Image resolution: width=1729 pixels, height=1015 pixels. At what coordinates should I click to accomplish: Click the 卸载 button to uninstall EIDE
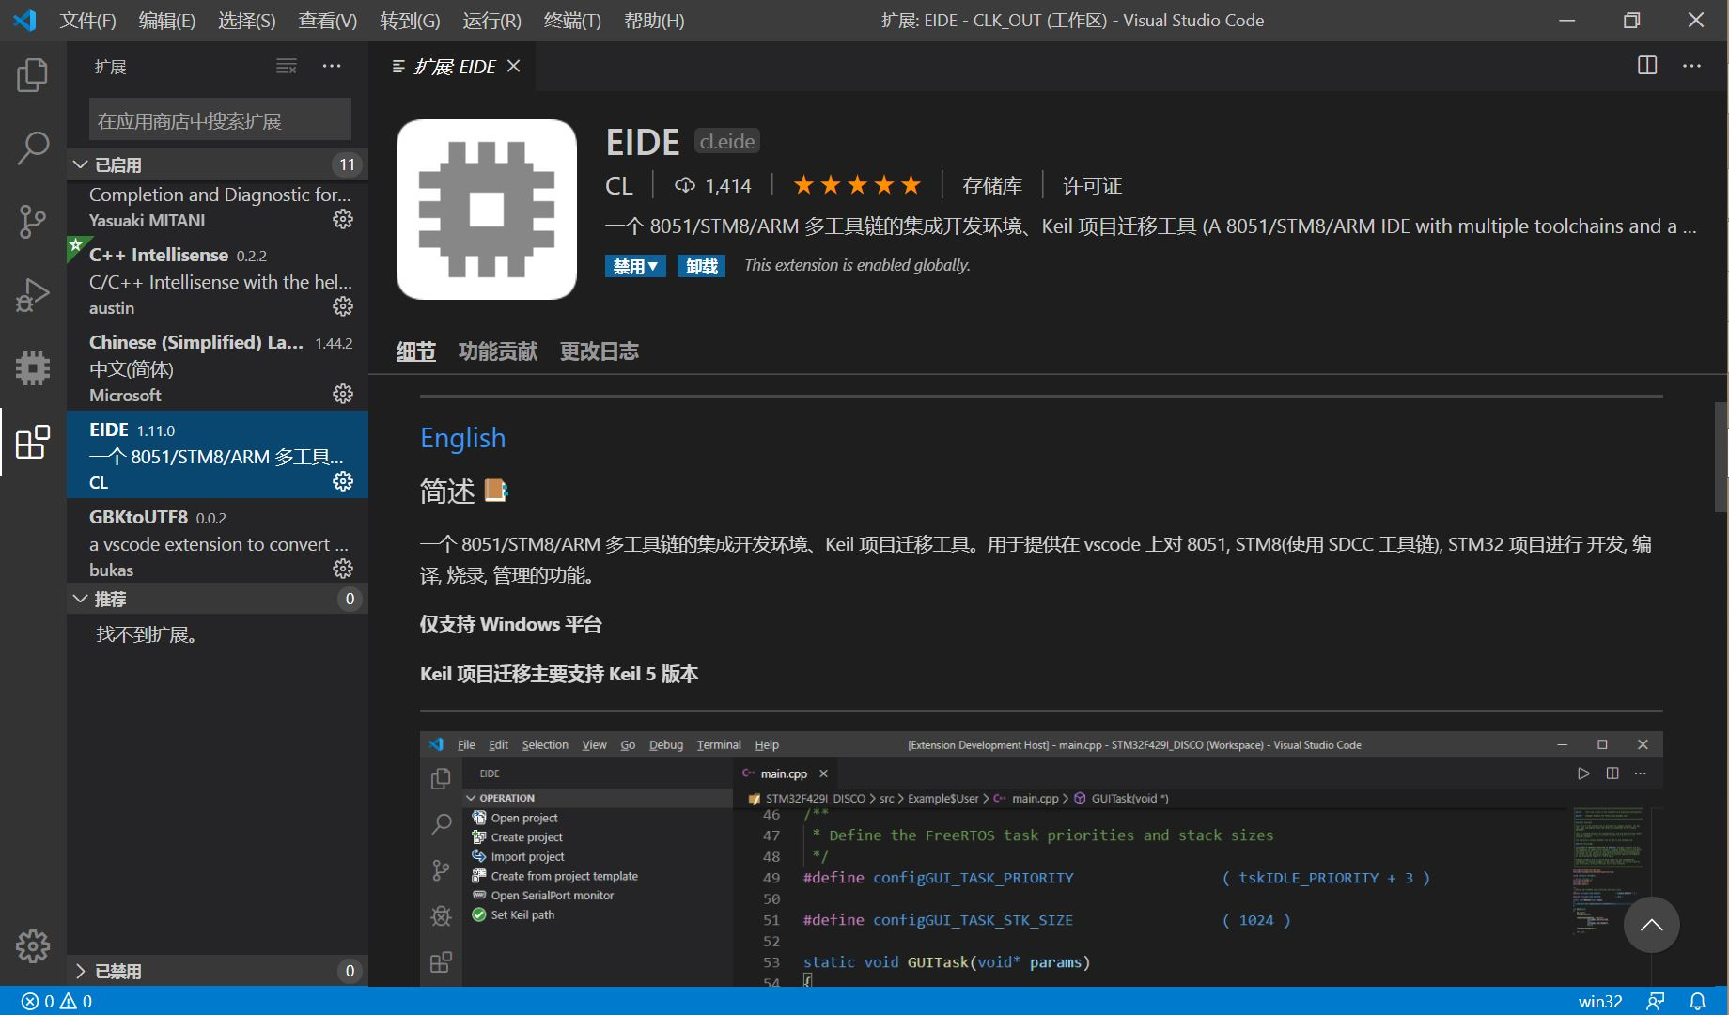(701, 266)
